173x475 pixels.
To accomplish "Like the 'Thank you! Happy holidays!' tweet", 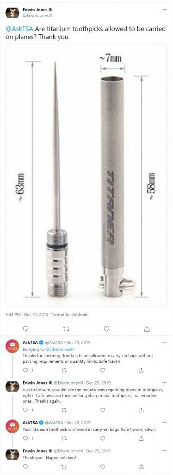I will pos(103,467).
